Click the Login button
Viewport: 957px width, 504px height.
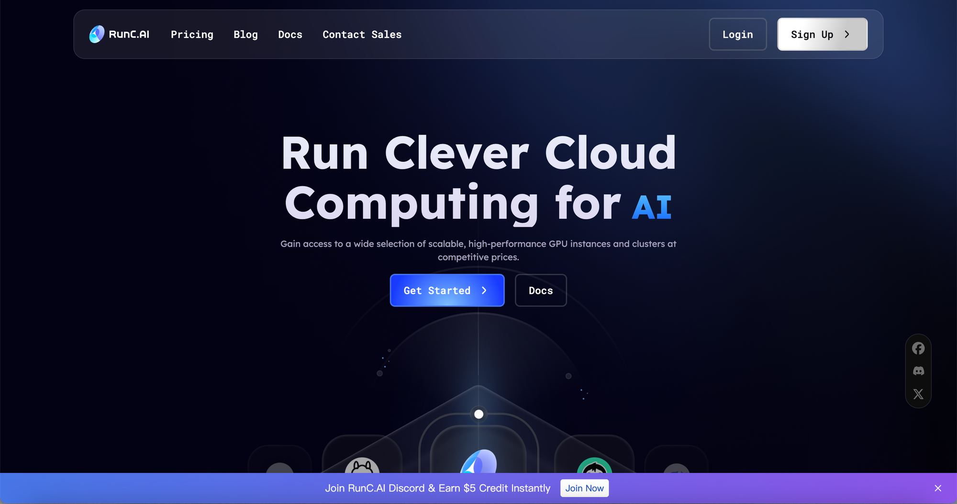737,34
